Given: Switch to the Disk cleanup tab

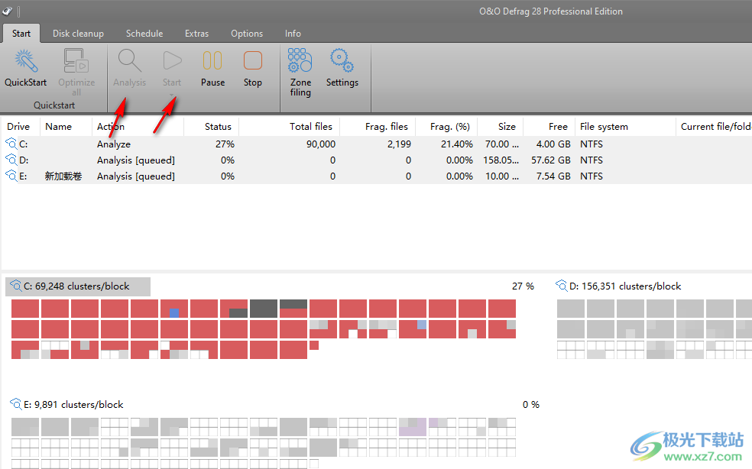Looking at the screenshot, I should (x=78, y=34).
